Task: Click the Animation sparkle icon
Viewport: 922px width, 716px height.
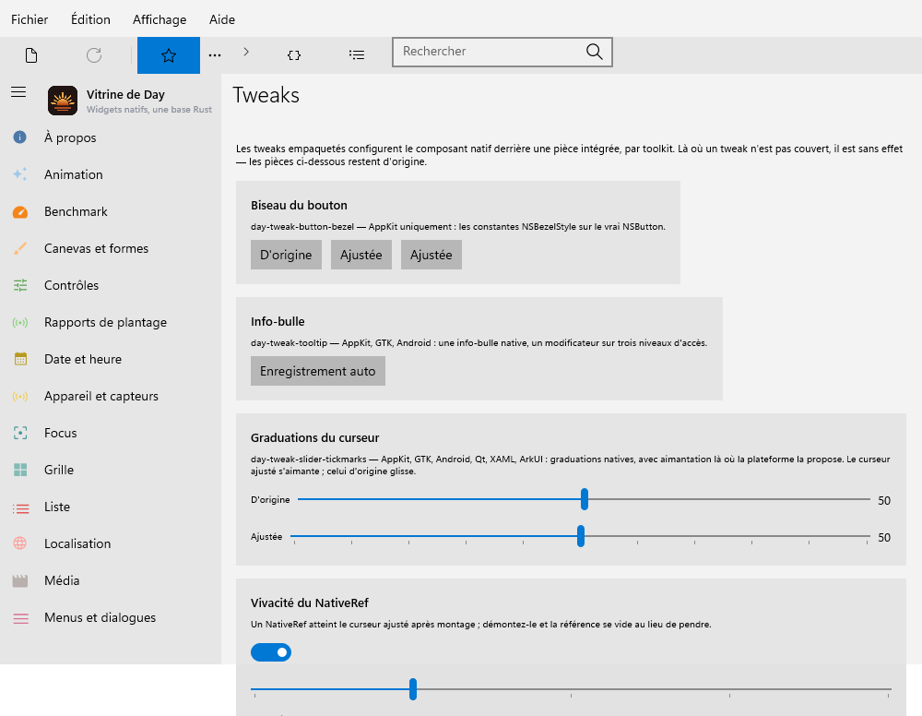Action: 20,174
